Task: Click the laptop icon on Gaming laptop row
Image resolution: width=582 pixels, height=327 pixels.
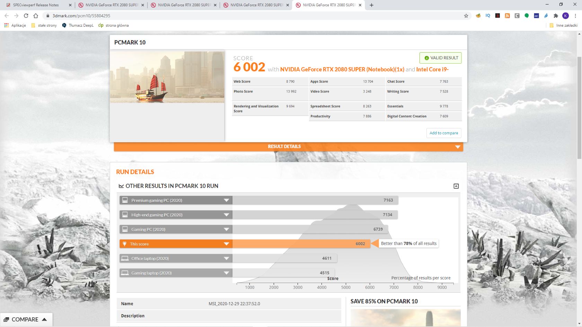Action: 125,273
